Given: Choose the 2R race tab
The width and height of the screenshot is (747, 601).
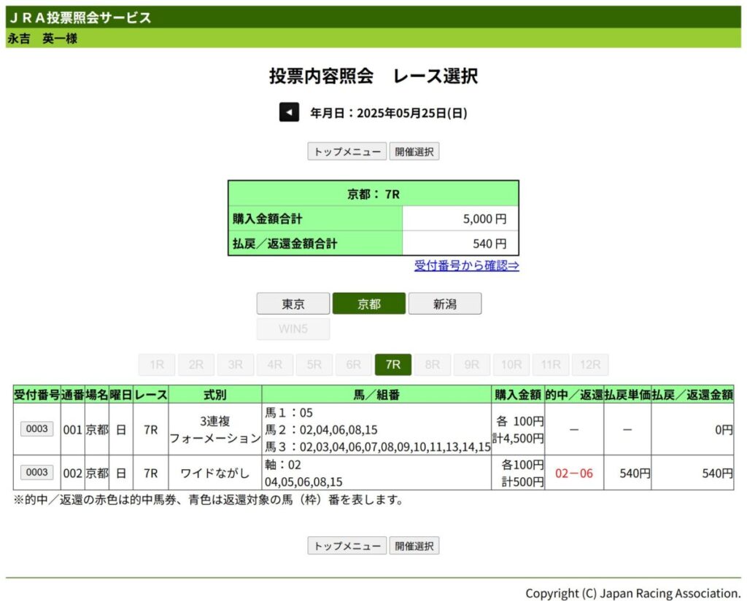Looking at the screenshot, I should click(196, 365).
